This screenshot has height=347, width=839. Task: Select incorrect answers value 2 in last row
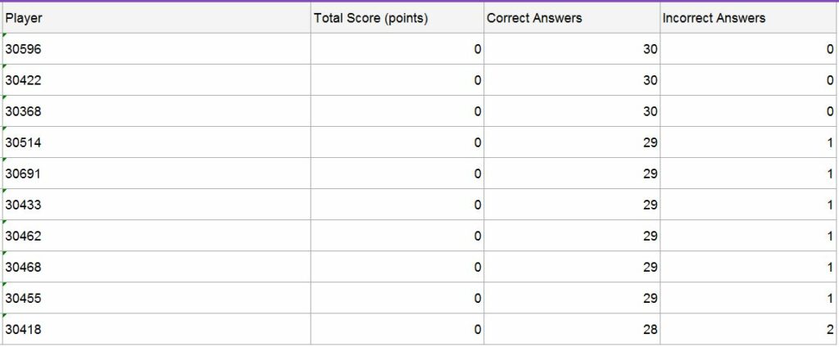click(748, 329)
